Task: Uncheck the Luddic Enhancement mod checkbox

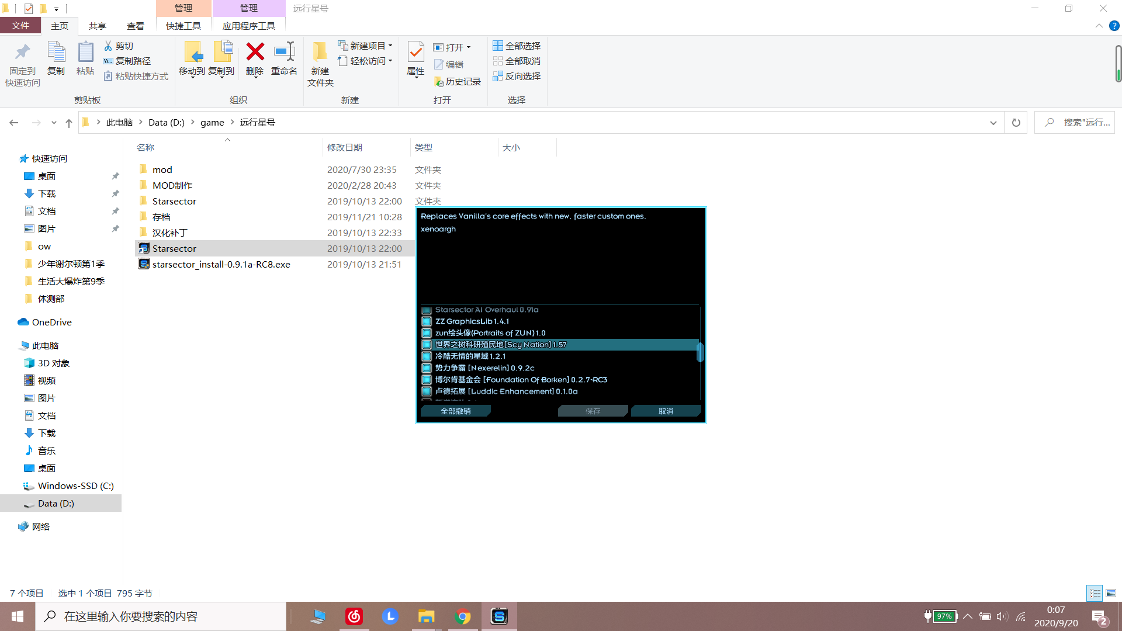Action: pyautogui.click(x=427, y=391)
